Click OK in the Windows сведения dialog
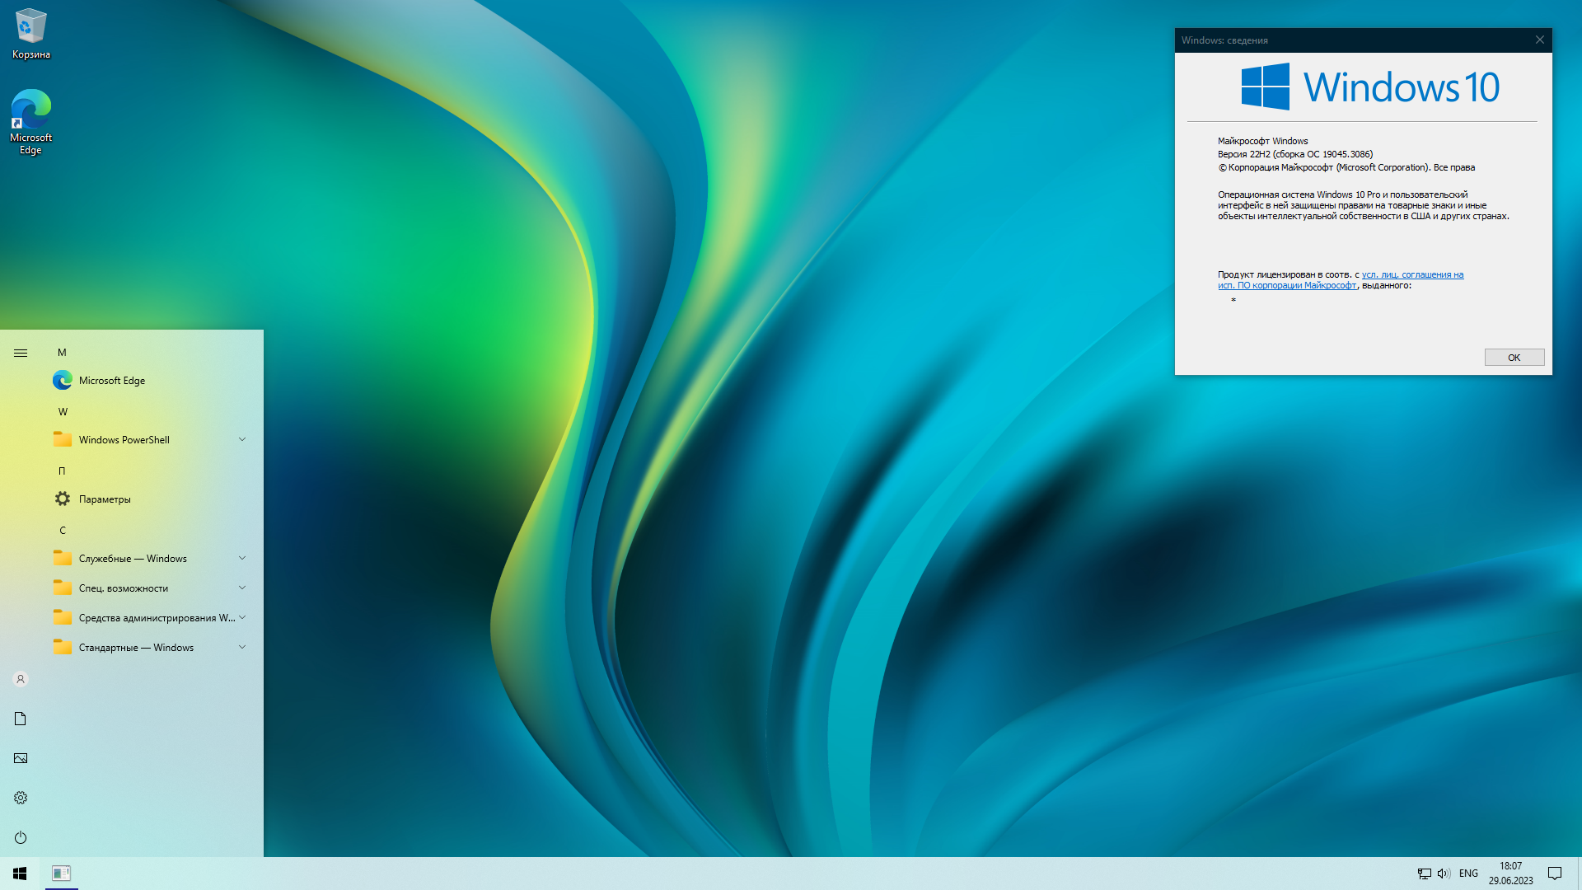1582x890 pixels. pyautogui.click(x=1514, y=358)
